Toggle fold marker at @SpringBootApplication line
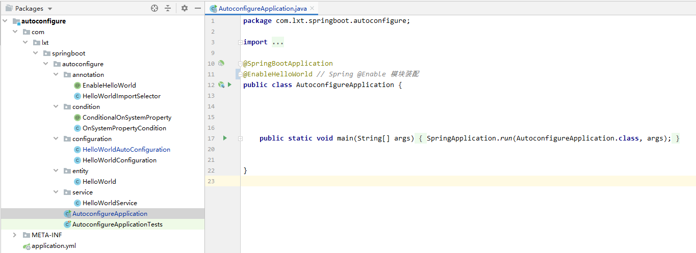This screenshot has width=696, height=253. point(240,64)
